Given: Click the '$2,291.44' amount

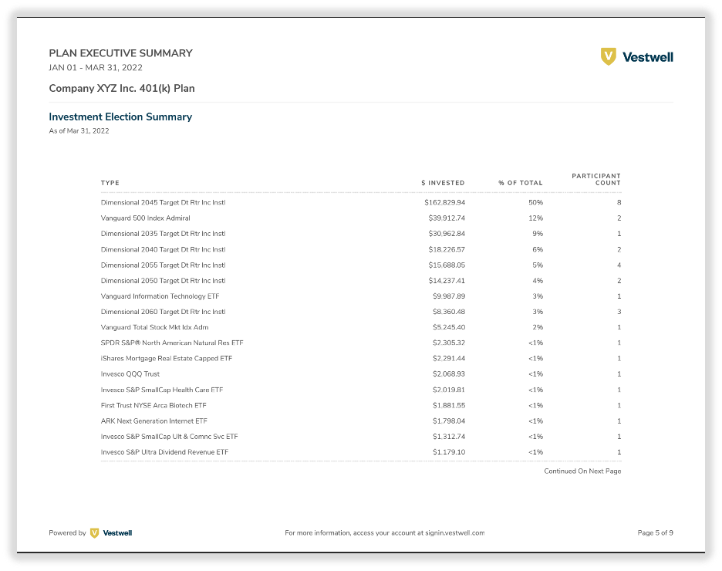Looking at the screenshot, I should (449, 358).
